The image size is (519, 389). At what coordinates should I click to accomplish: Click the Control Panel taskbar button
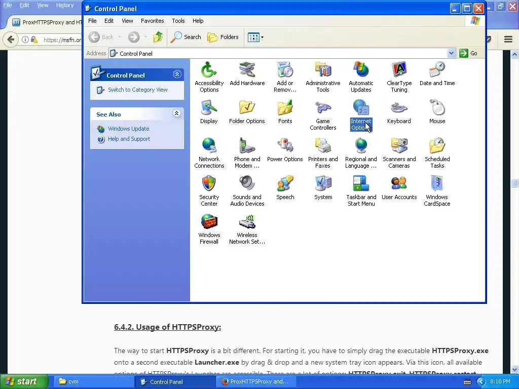175,381
